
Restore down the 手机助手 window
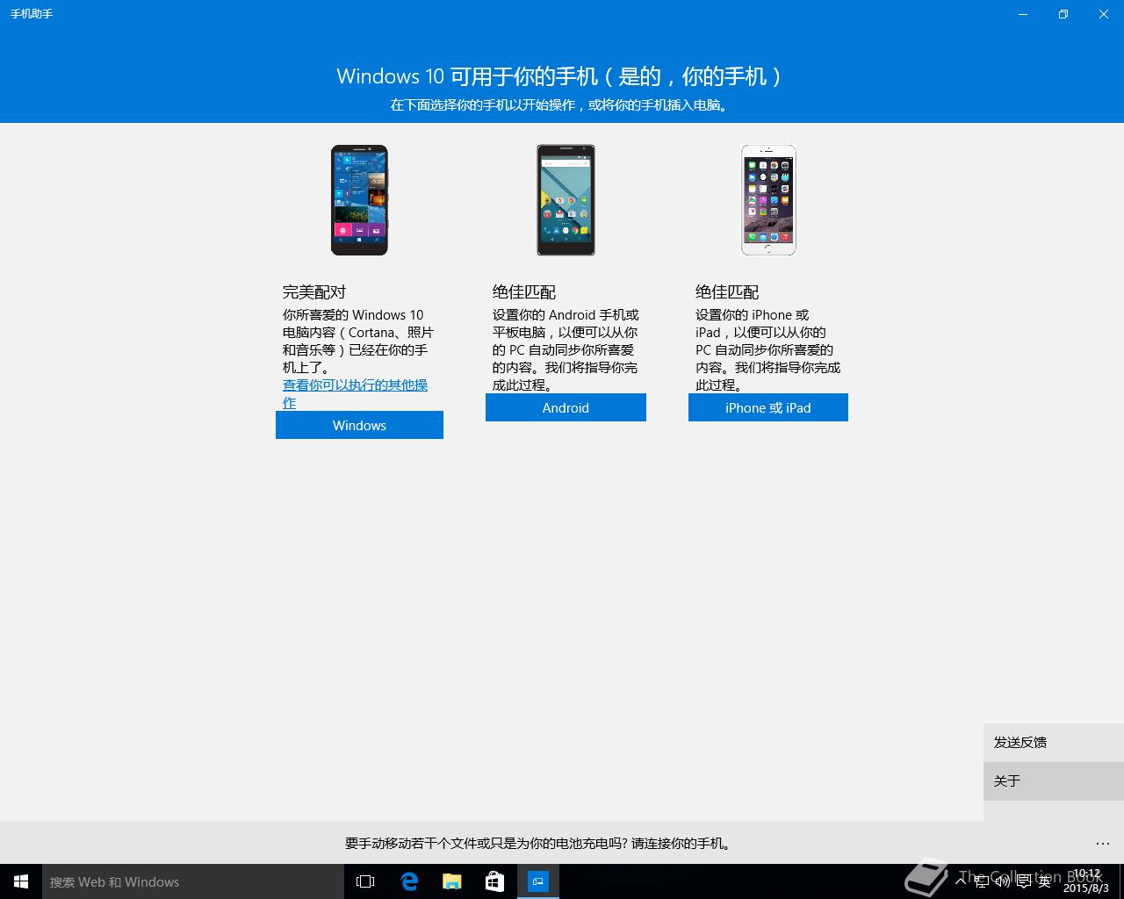pos(1063,14)
